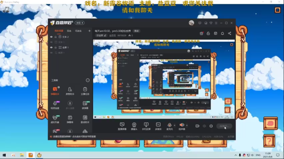Open the notification bell icon
284x159 pixels.
223,33
